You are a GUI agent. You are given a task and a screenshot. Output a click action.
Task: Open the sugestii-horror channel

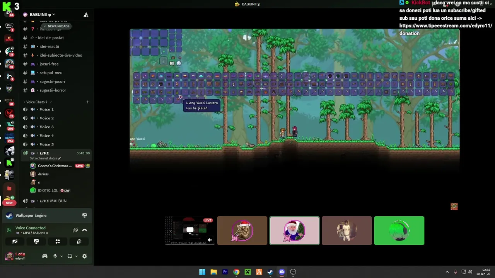56,90
